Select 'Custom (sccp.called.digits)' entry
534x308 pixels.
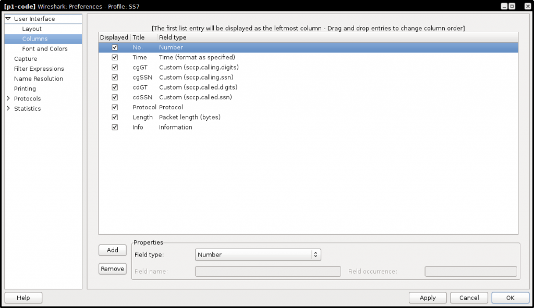click(198, 87)
